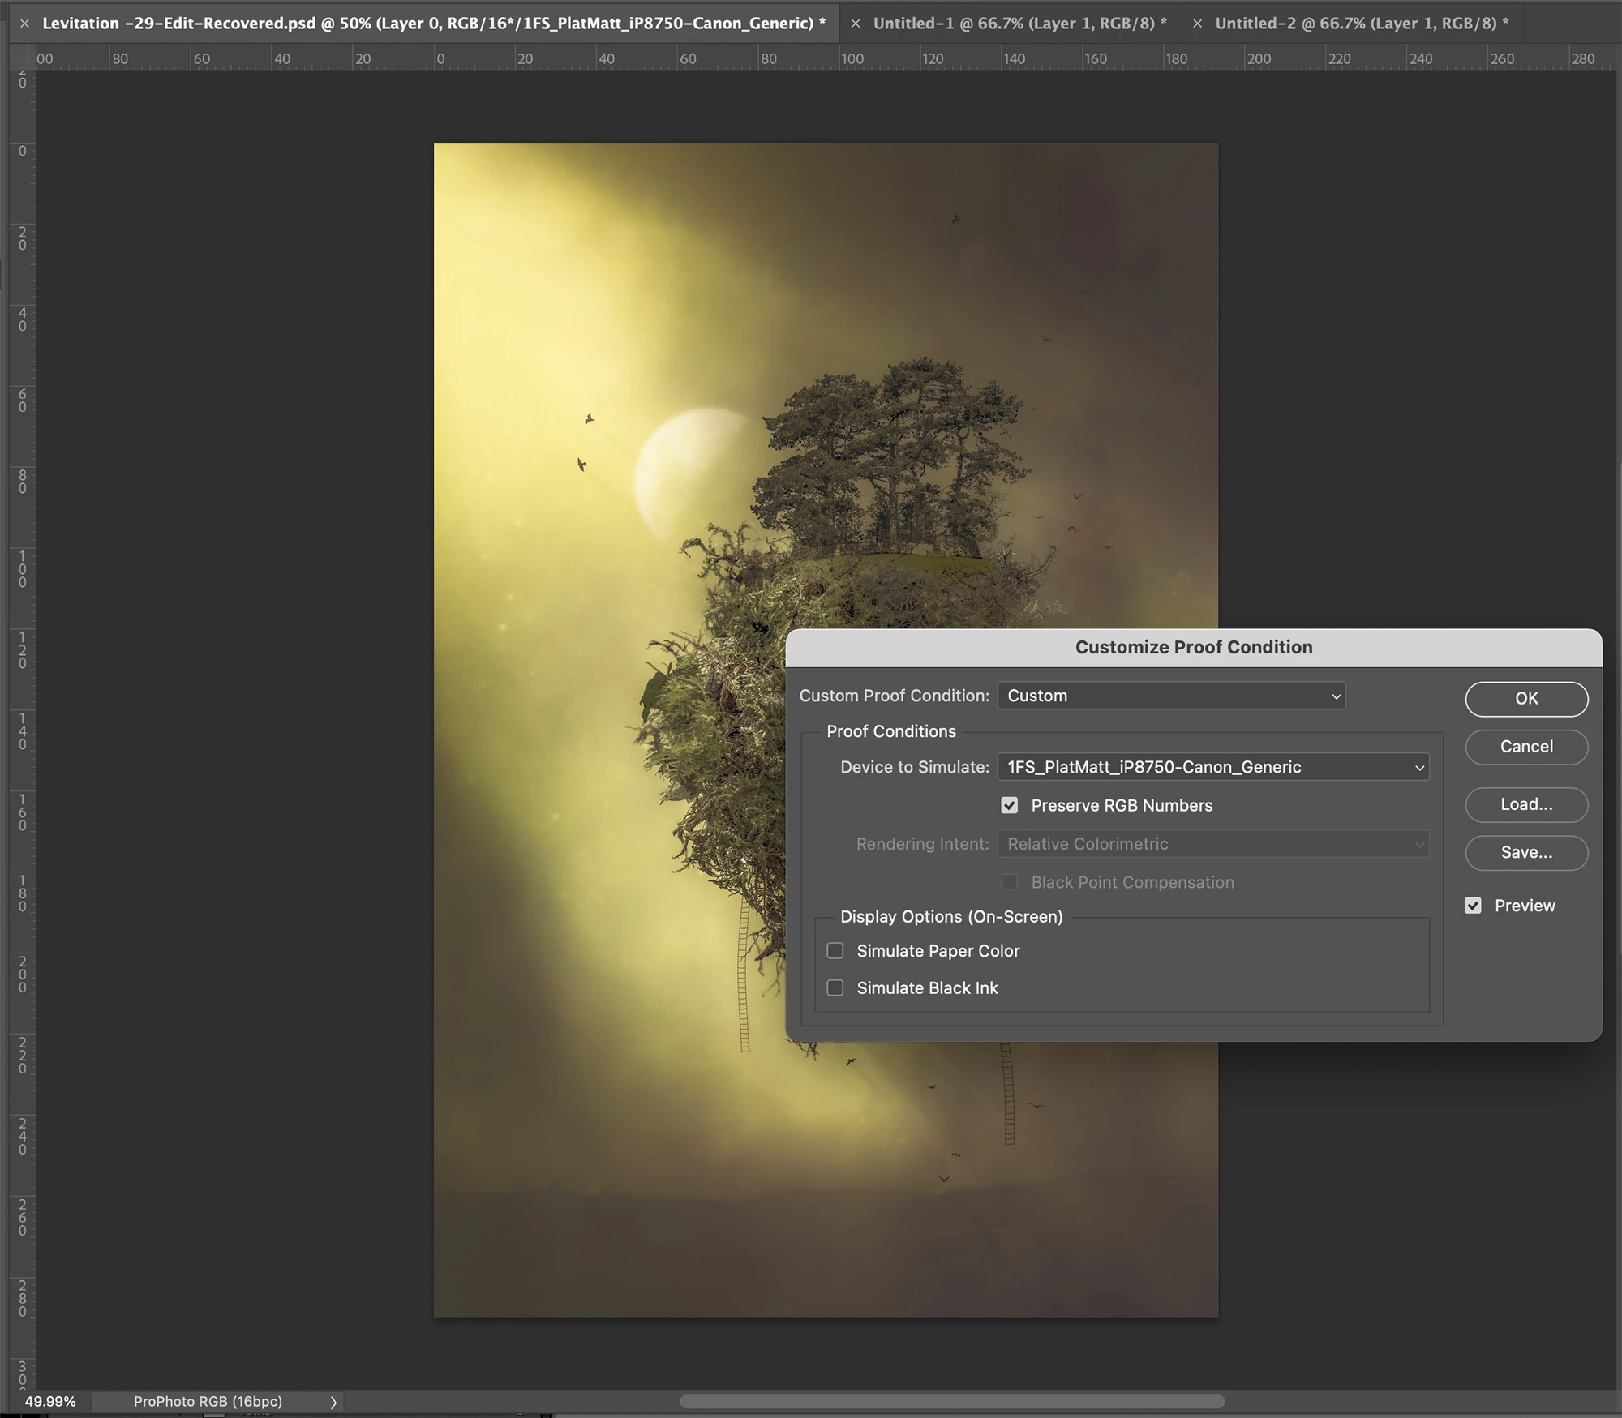This screenshot has width=1622, height=1418.
Task: Close the Untitled-1 document tab
Action: pyautogui.click(x=855, y=24)
